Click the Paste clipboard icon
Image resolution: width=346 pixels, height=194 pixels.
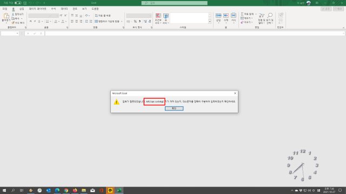tap(6, 16)
